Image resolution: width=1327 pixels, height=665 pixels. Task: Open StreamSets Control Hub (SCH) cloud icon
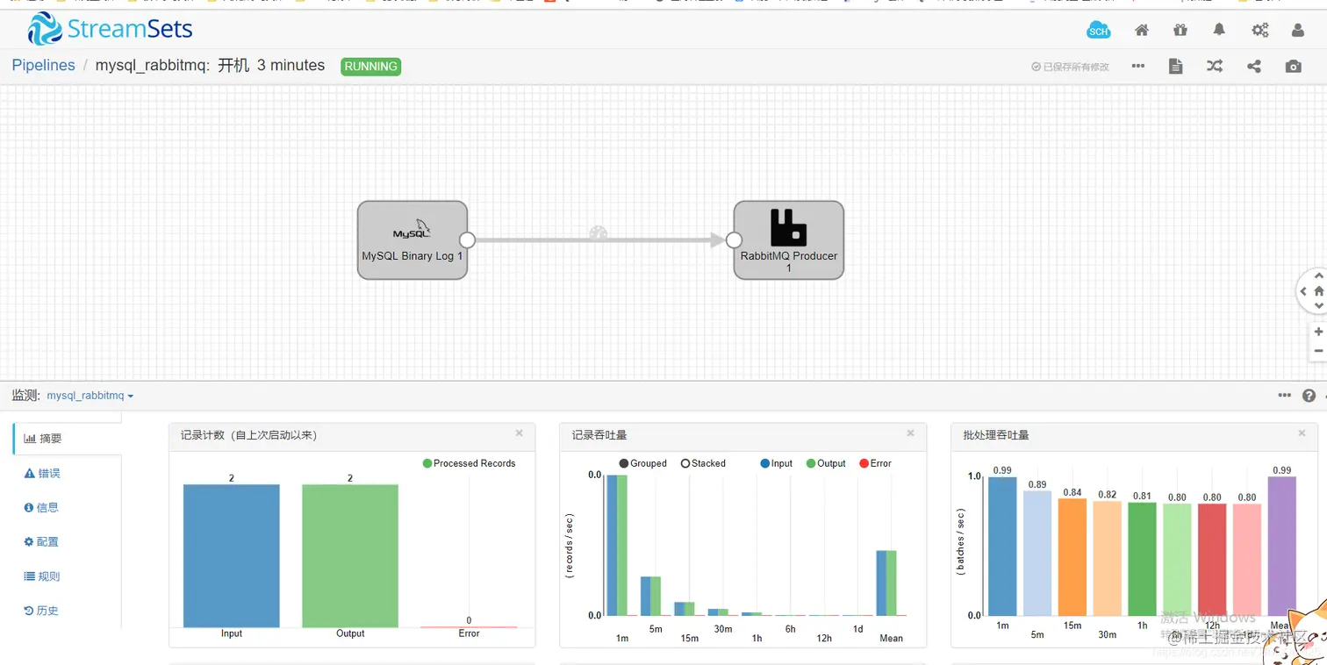coord(1099,31)
